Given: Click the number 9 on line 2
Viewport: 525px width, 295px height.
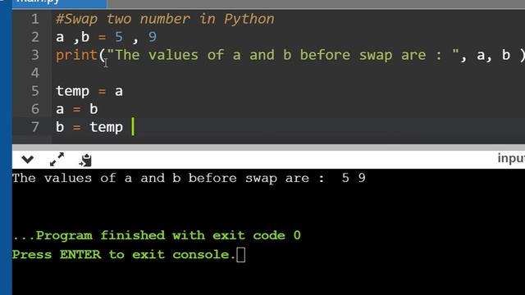Looking at the screenshot, I should (x=153, y=37).
